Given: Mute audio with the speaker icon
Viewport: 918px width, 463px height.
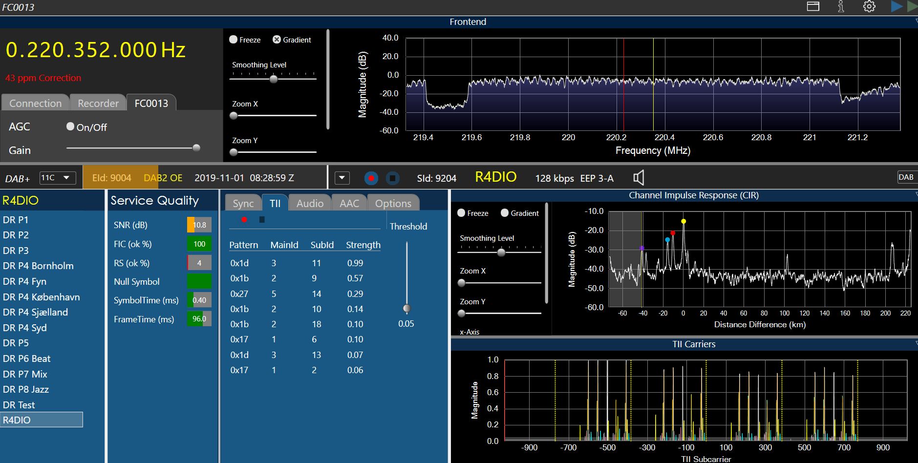Looking at the screenshot, I should point(639,178).
